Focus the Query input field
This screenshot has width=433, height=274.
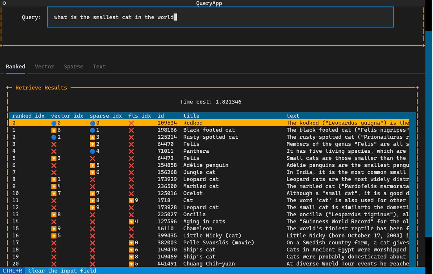tap(220, 17)
